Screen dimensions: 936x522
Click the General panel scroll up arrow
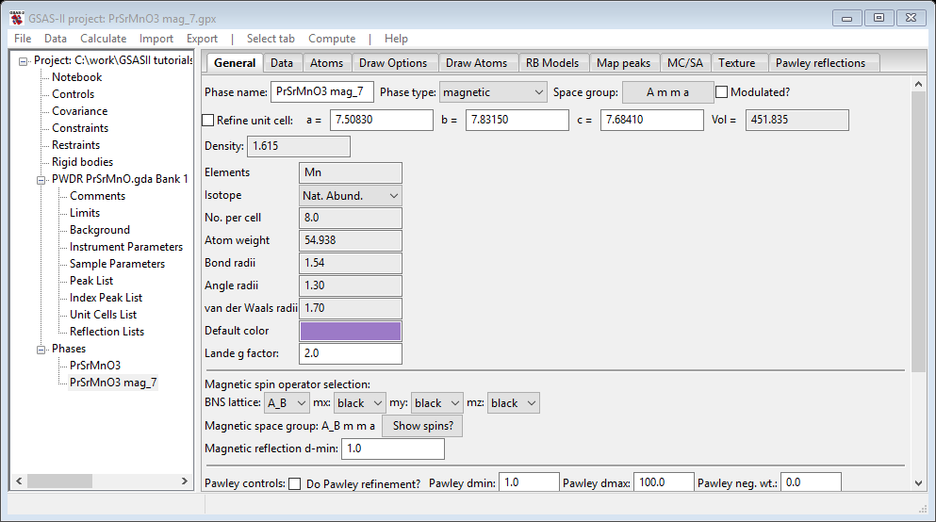[919, 85]
